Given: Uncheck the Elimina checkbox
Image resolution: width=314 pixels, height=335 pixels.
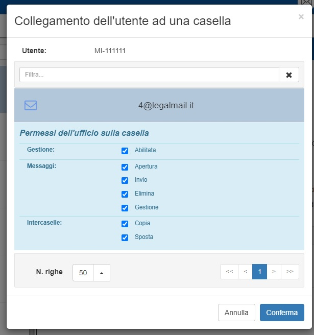Looking at the screenshot, I should point(125,194).
